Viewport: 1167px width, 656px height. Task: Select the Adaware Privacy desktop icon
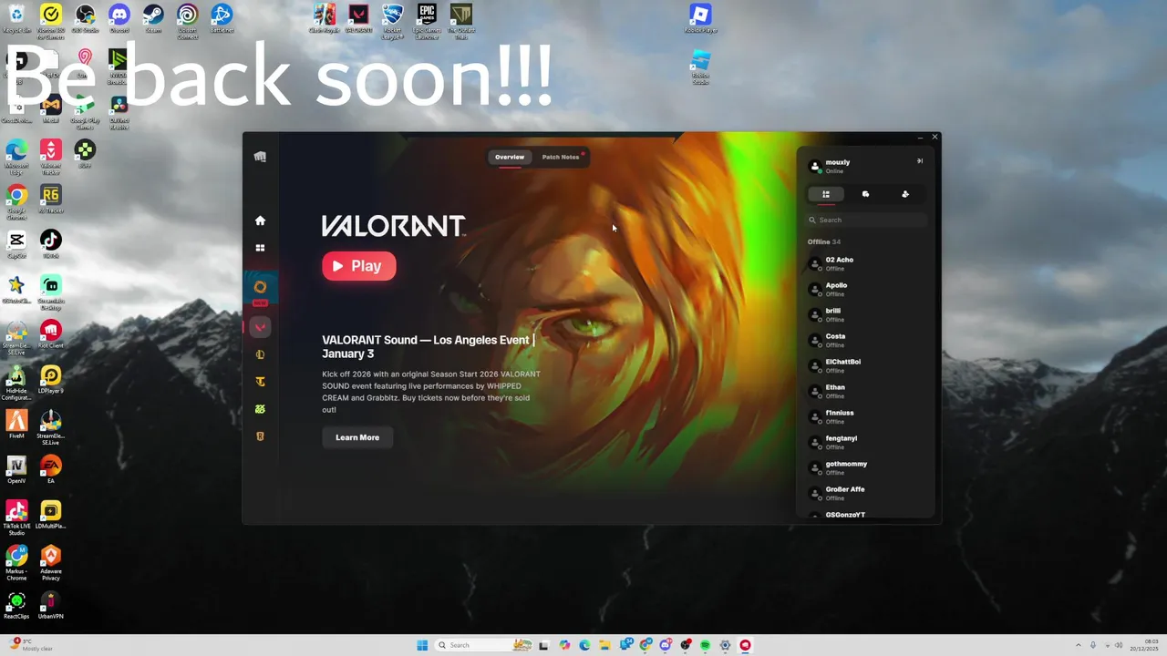point(51,562)
